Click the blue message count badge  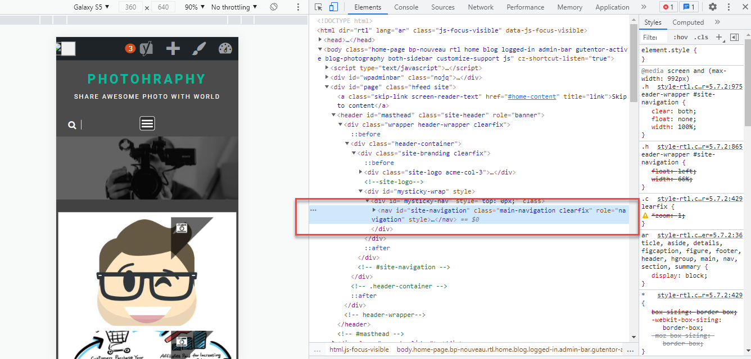pos(689,7)
